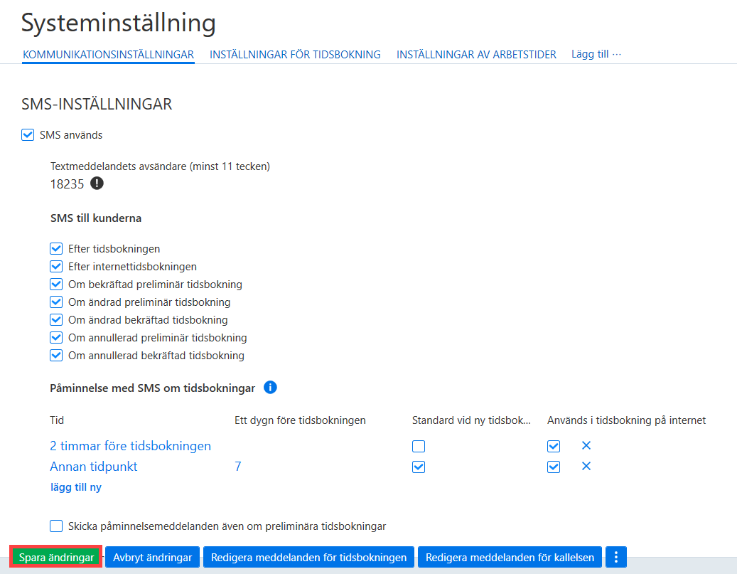Click the warning icon next to 18235
The height and width of the screenshot is (574, 737).
click(97, 183)
